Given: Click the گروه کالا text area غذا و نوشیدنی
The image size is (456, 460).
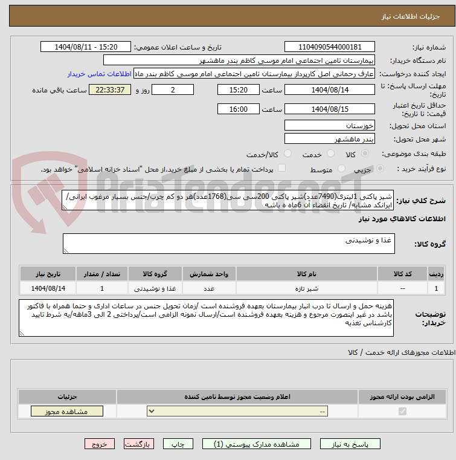Looking at the screenshot, I should tap(228, 244).
